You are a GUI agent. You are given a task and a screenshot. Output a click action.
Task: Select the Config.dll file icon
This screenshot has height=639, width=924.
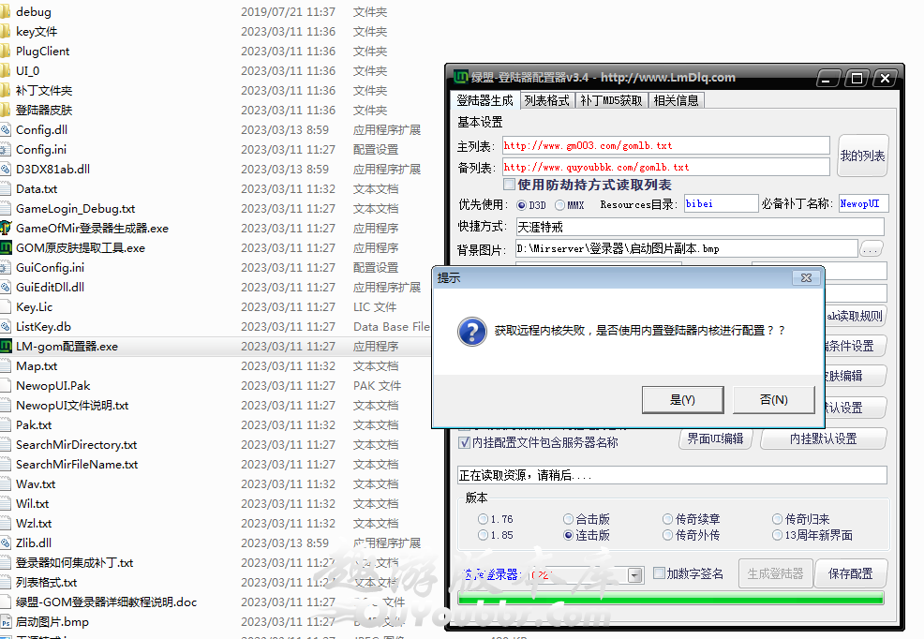[x=6, y=130]
